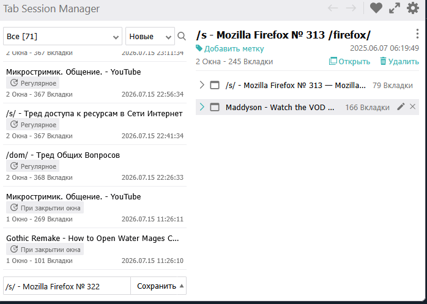The width and height of the screenshot is (427, 304).
Task: Click the timestamp 2025.06.07 06:19:49
Action: tap(384, 48)
